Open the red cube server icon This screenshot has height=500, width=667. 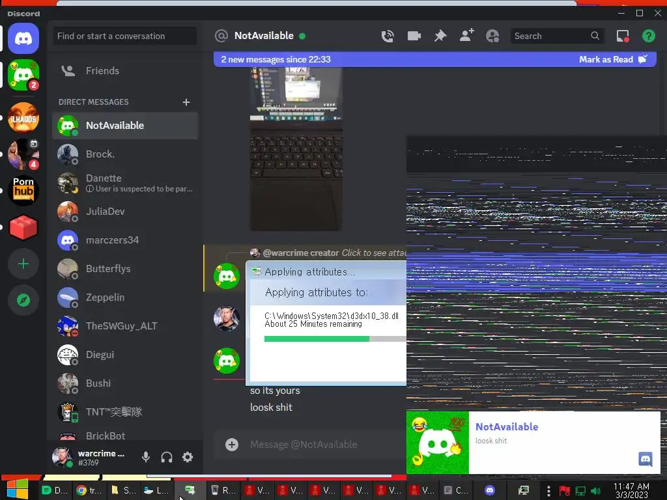(x=23, y=227)
